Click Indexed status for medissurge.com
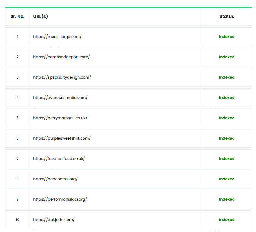 (x=227, y=37)
